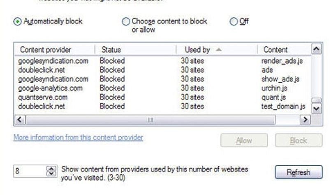Click the Used by column sort arrow
This screenshot has width=333, height=195.
click(x=219, y=50)
